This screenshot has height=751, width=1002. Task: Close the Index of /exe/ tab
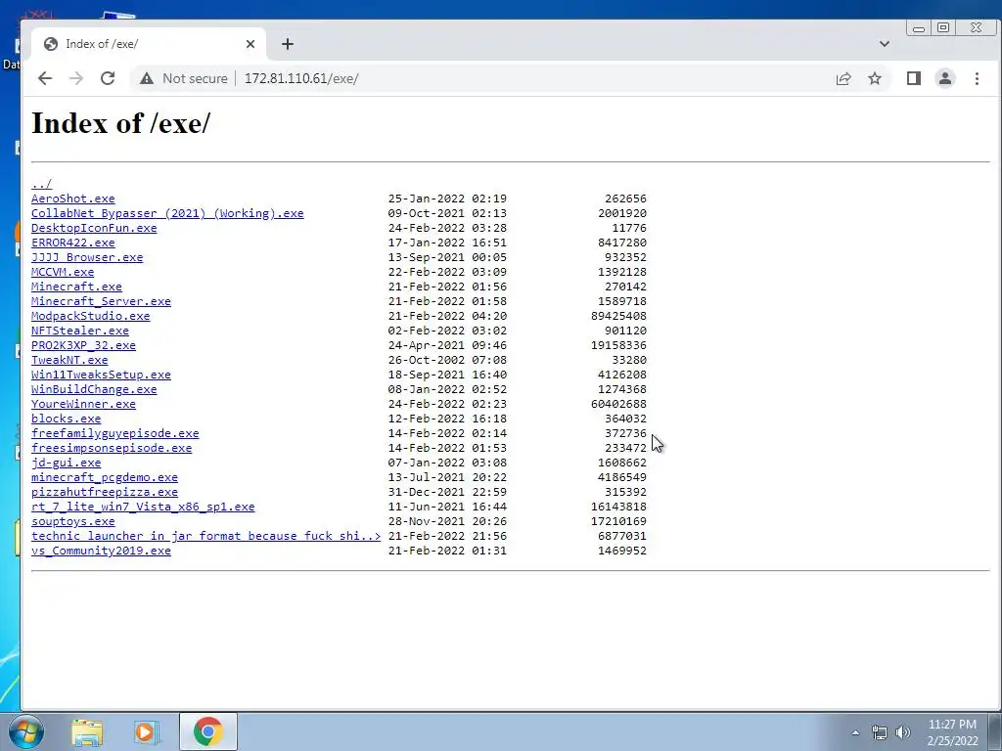coord(250,44)
